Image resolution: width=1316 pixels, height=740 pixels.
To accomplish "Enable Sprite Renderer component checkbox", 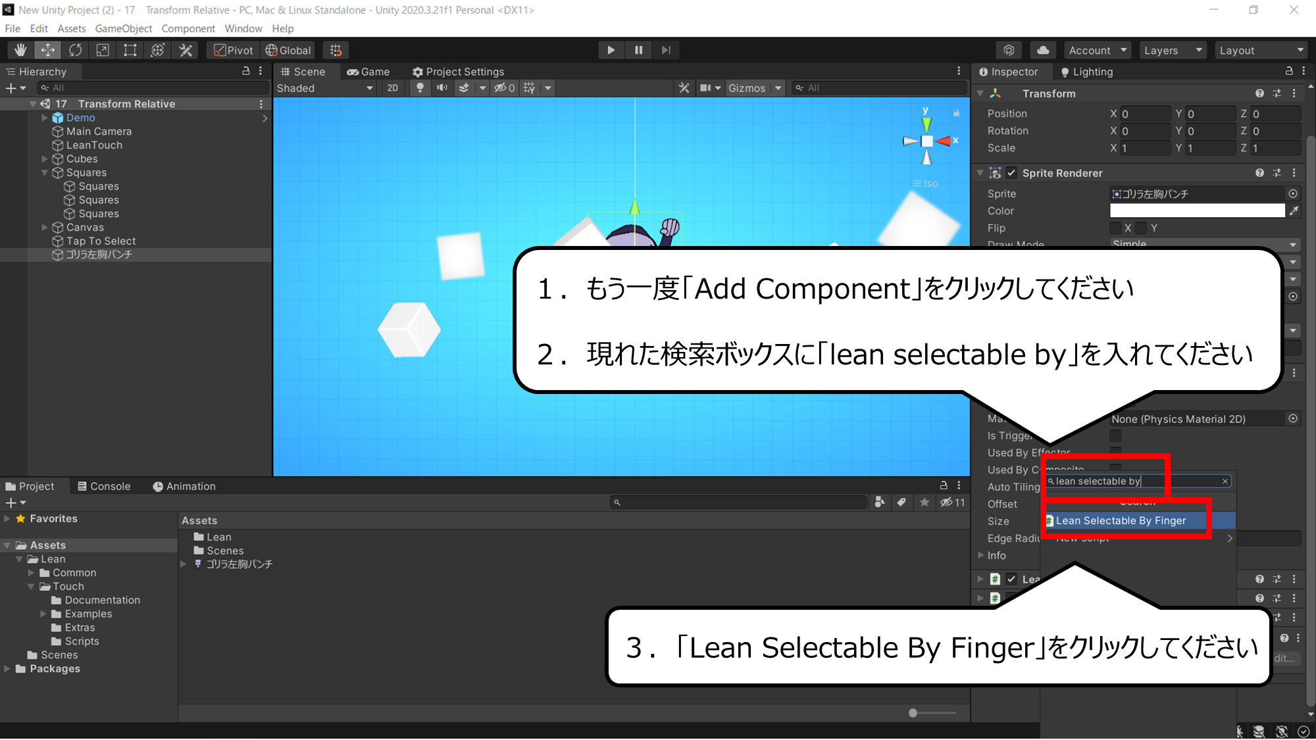I will pyautogui.click(x=1012, y=173).
